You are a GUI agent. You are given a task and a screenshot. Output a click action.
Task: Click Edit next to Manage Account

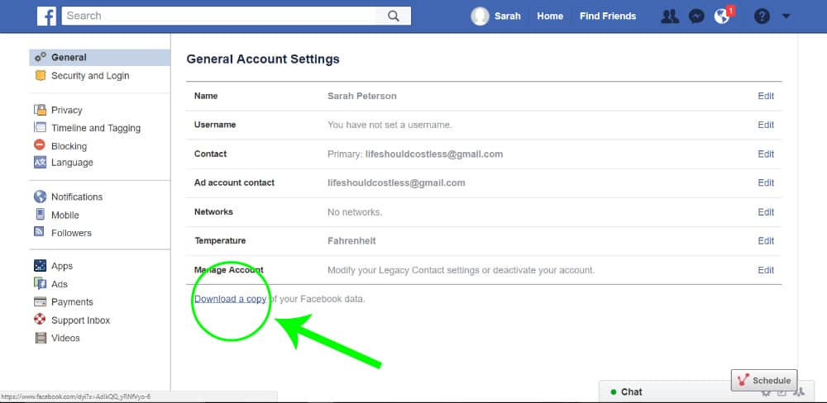tap(766, 270)
